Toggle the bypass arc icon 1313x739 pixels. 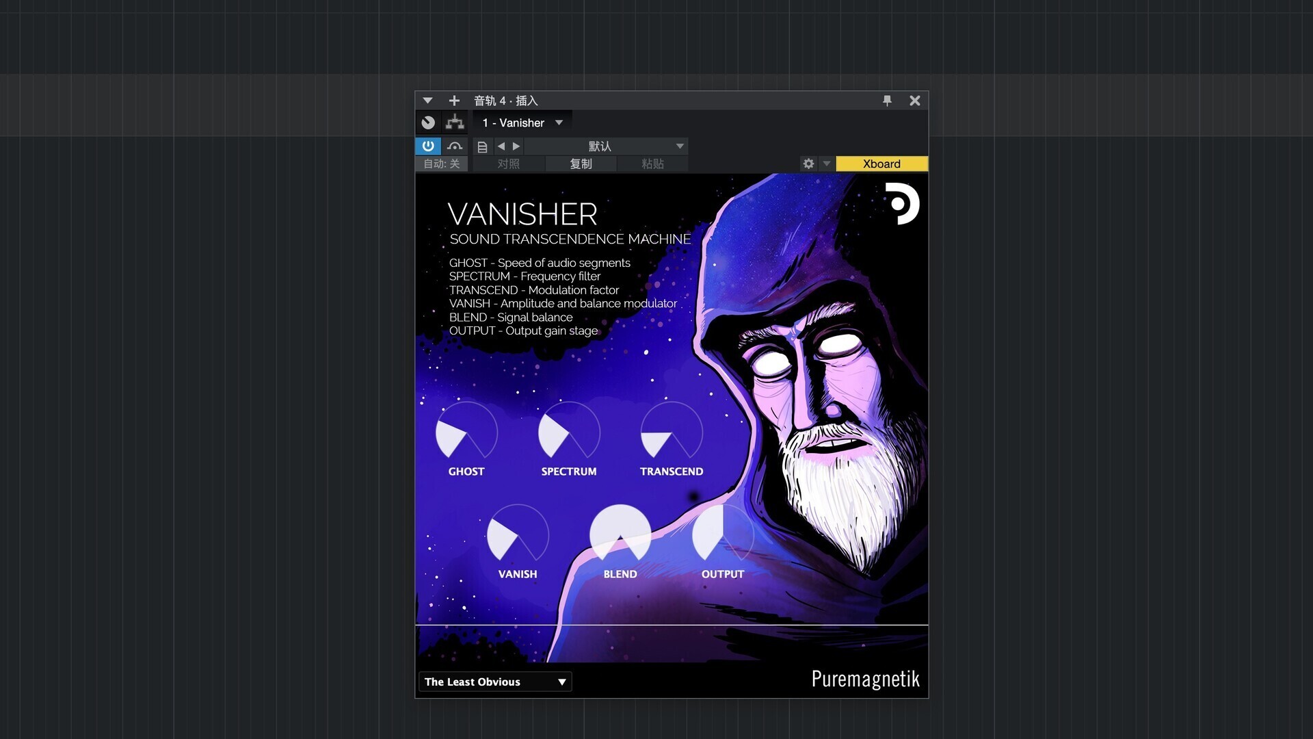point(455,146)
